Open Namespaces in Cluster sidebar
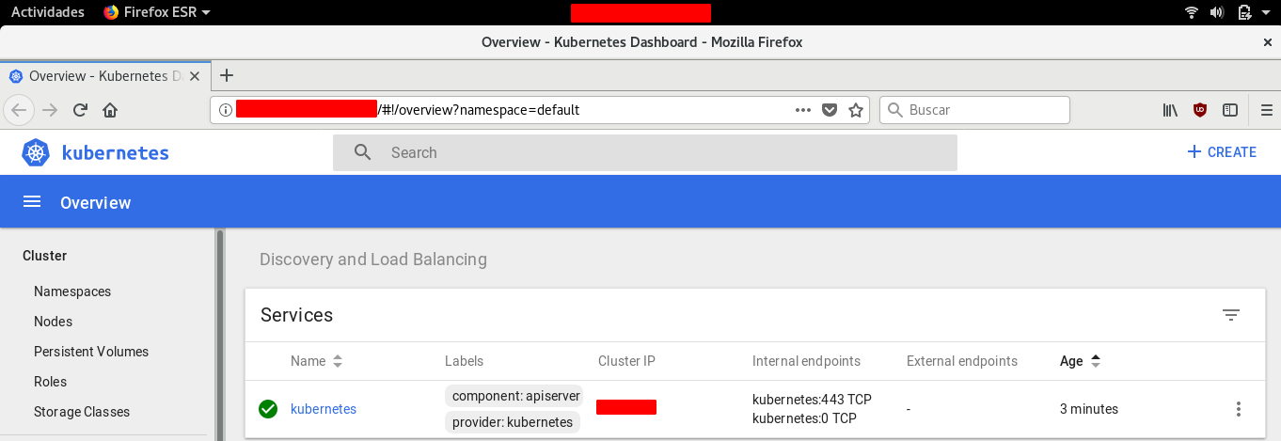 pos(72,291)
